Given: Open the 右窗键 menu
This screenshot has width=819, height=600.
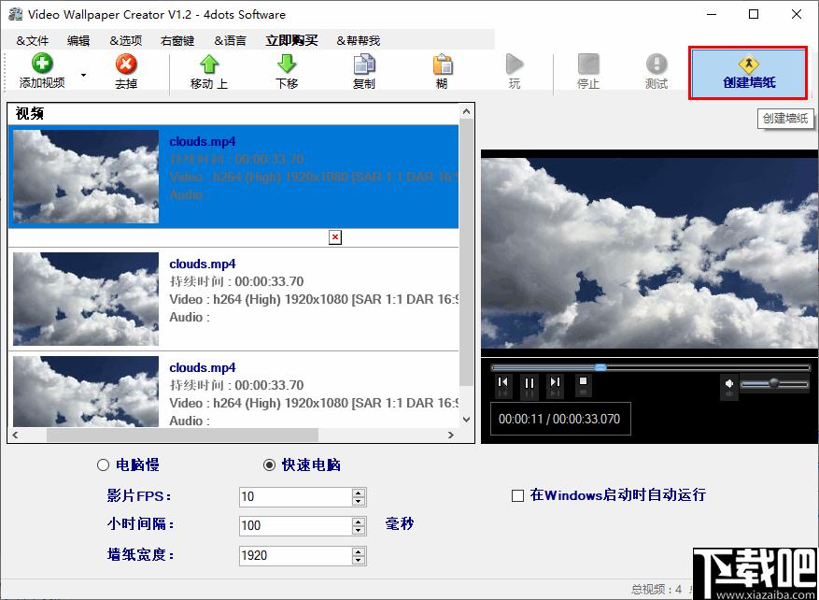Looking at the screenshot, I should 177,41.
